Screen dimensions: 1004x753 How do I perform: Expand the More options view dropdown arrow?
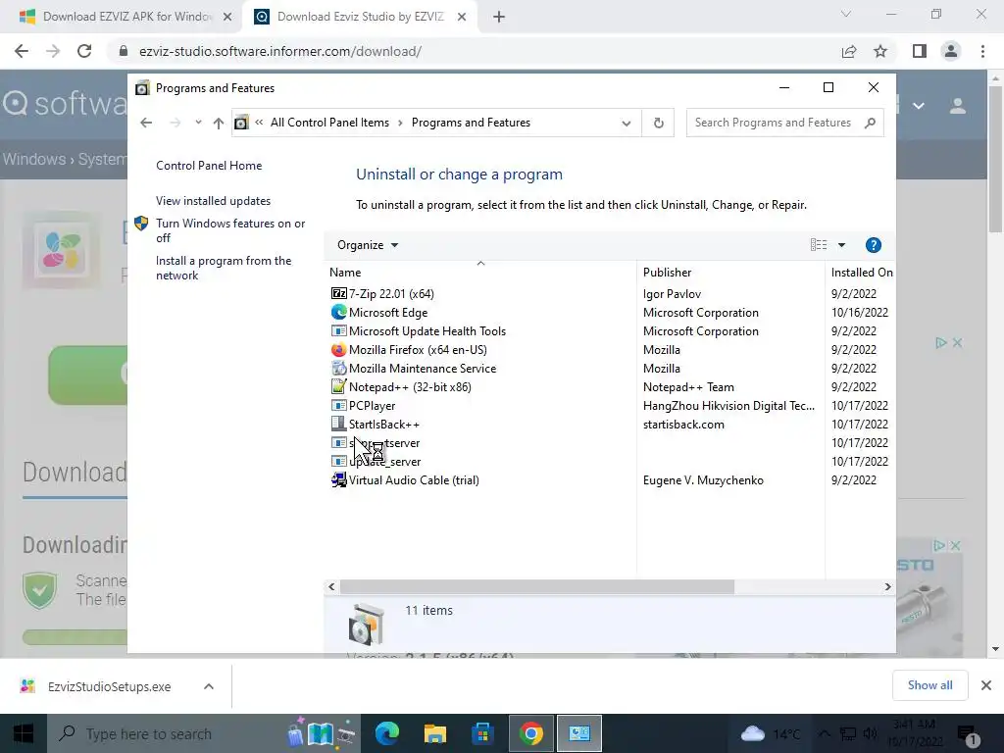(x=842, y=245)
